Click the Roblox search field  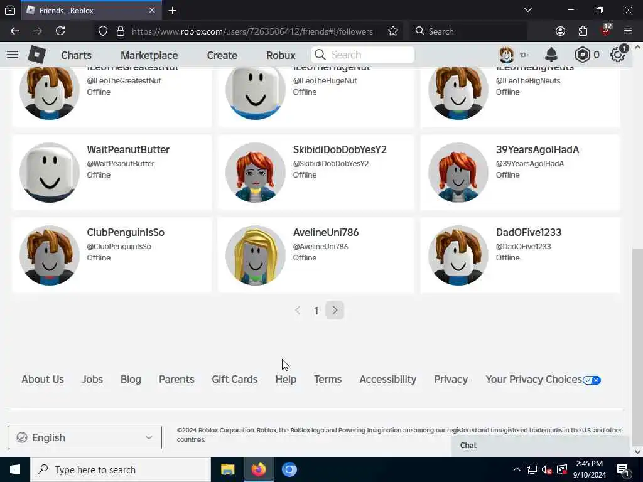363,55
